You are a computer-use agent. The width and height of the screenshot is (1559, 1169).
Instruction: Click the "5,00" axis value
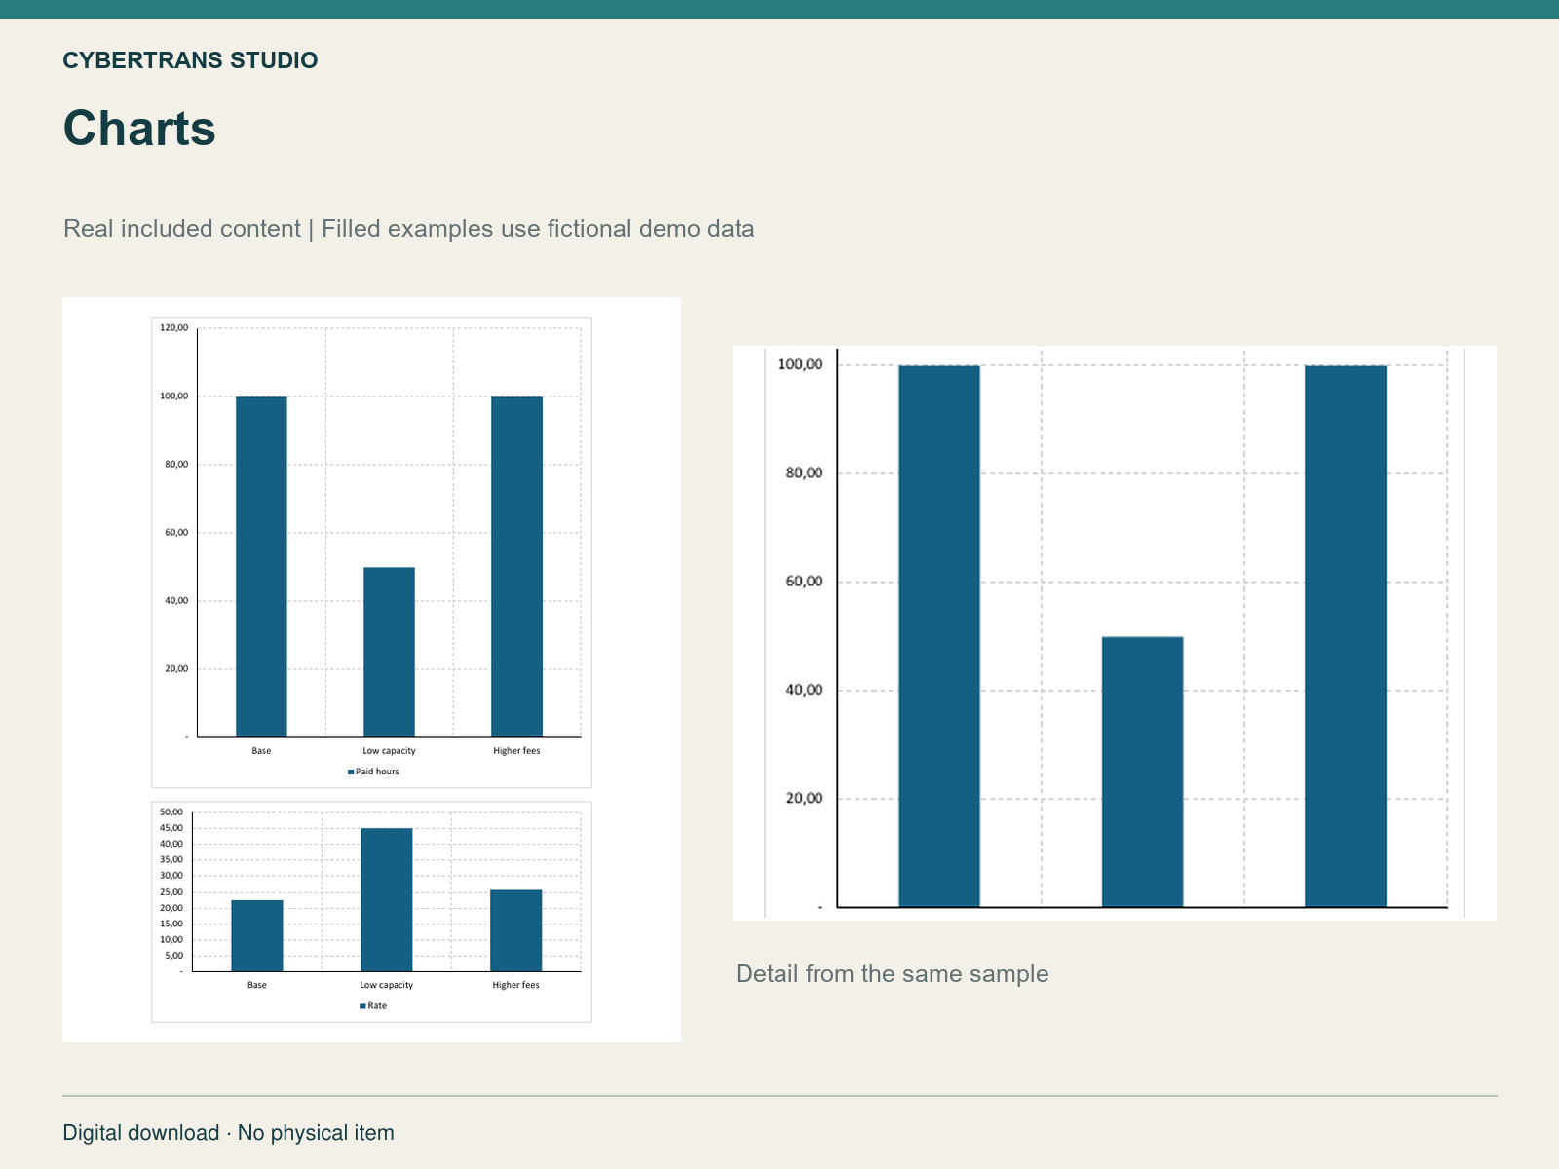pos(173,956)
